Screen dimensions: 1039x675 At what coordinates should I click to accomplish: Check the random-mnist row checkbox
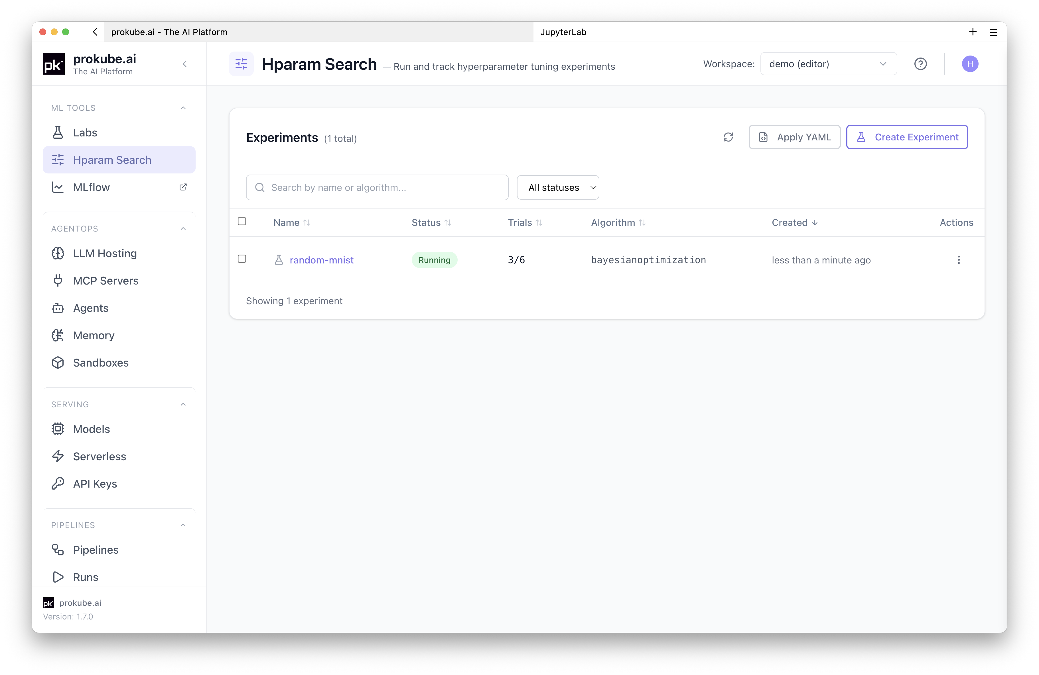[242, 259]
